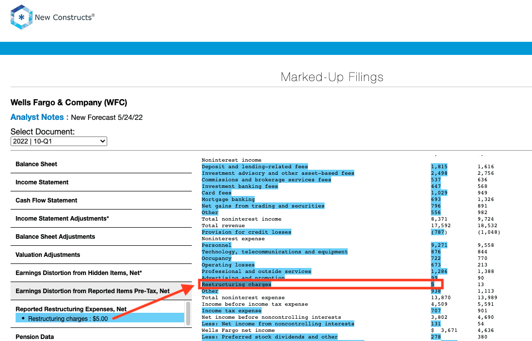This screenshot has width=532, height=341.
Task: Click highlighted value 9,271 for Personnel
Action: [x=439, y=245]
